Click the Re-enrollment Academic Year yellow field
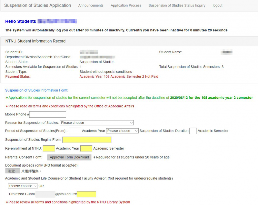This screenshot has width=258, height=205. pos(49,148)
